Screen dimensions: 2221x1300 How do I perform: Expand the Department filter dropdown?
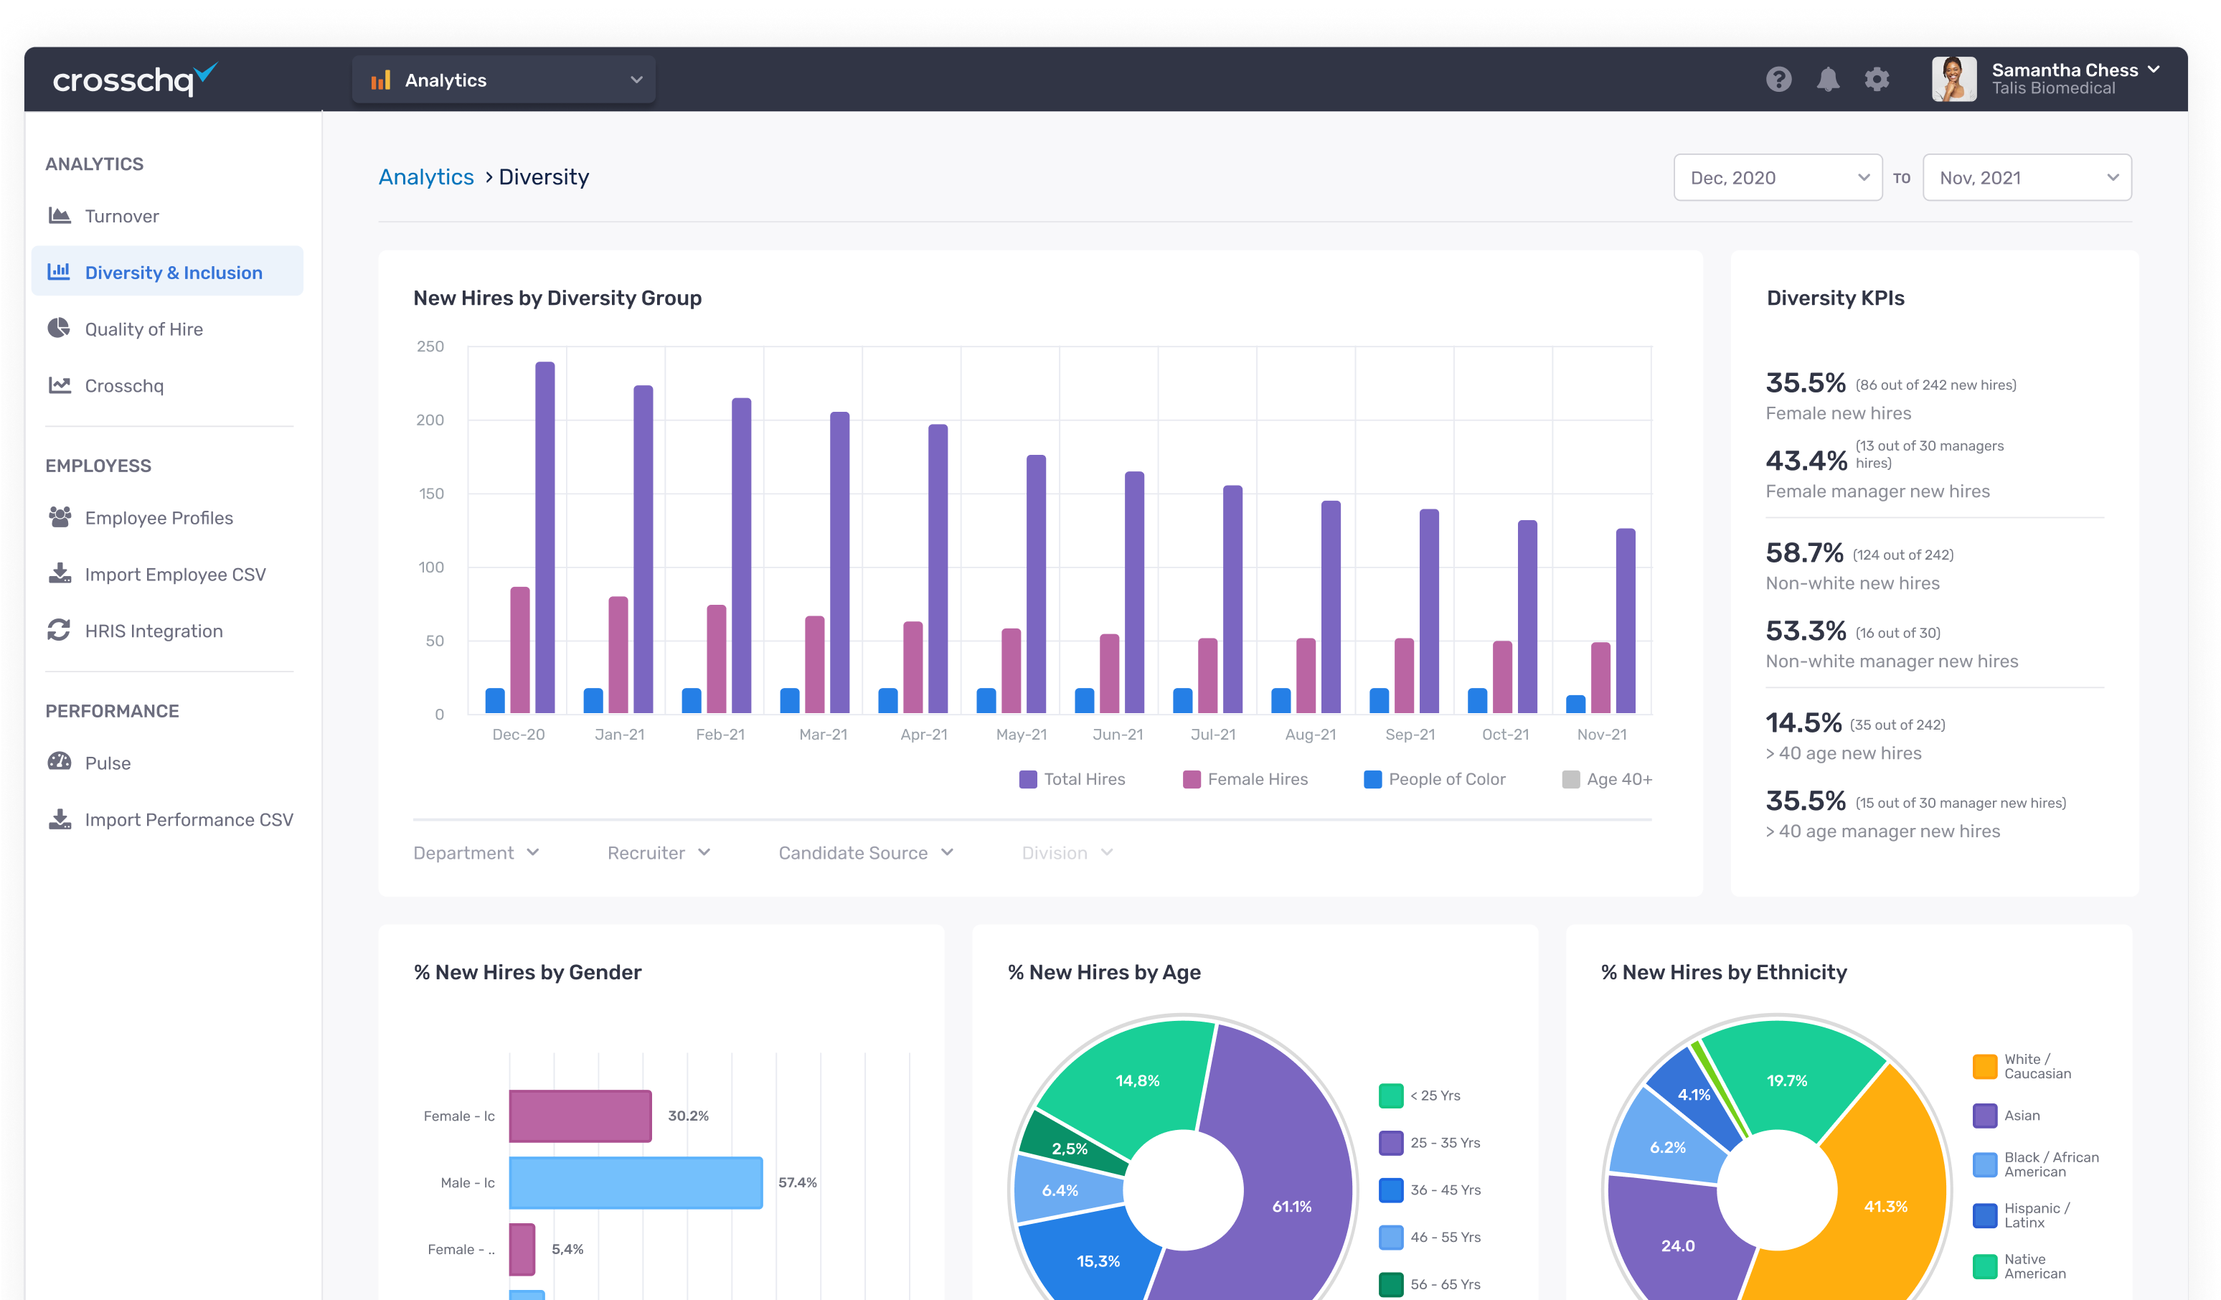coord(476,852)
